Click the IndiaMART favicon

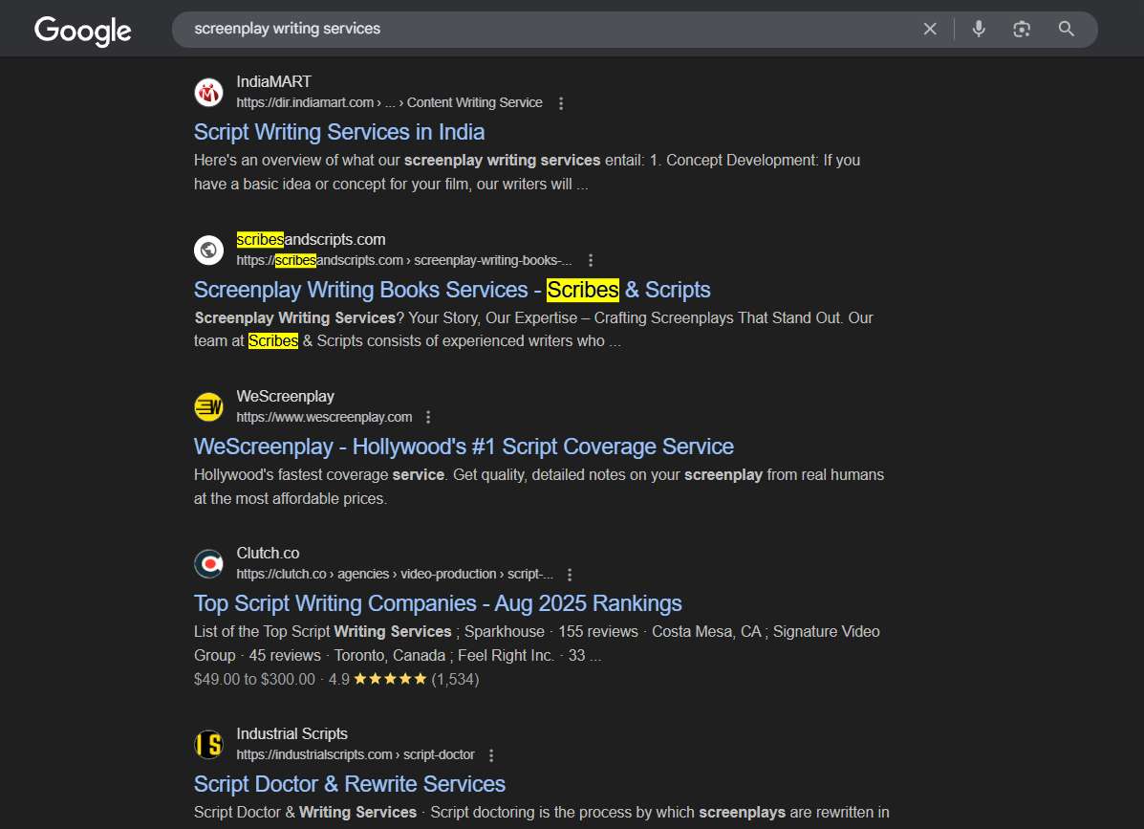pos(208,93)
